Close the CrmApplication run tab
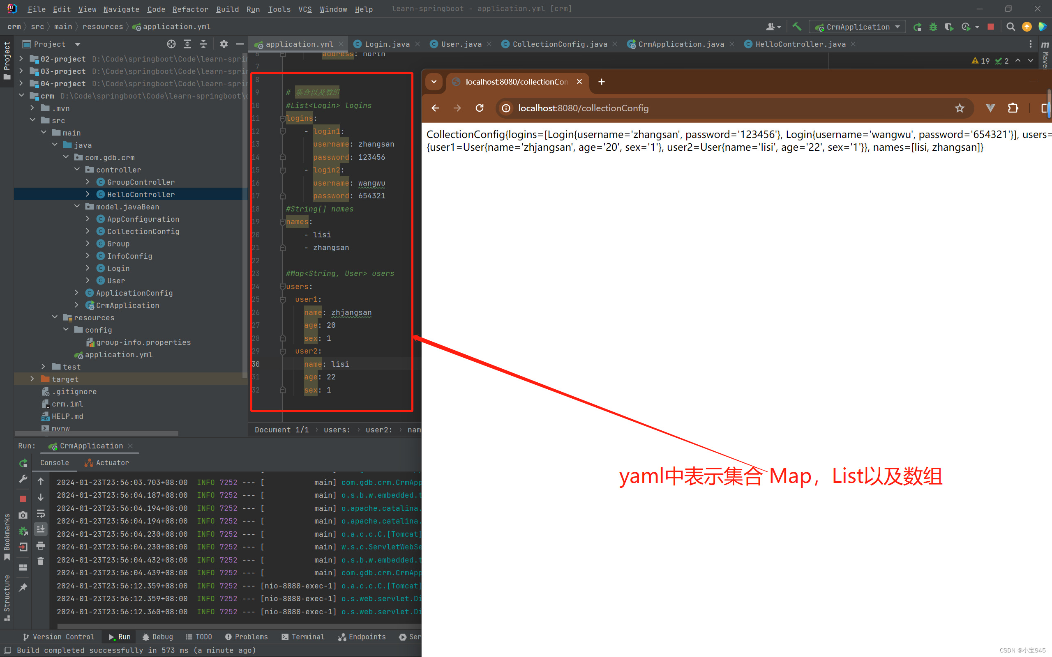The height and width of the screenshot is (657, 1052). [130, 446]
